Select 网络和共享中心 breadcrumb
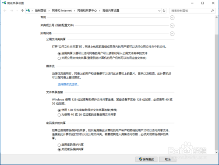 point(87,10)
